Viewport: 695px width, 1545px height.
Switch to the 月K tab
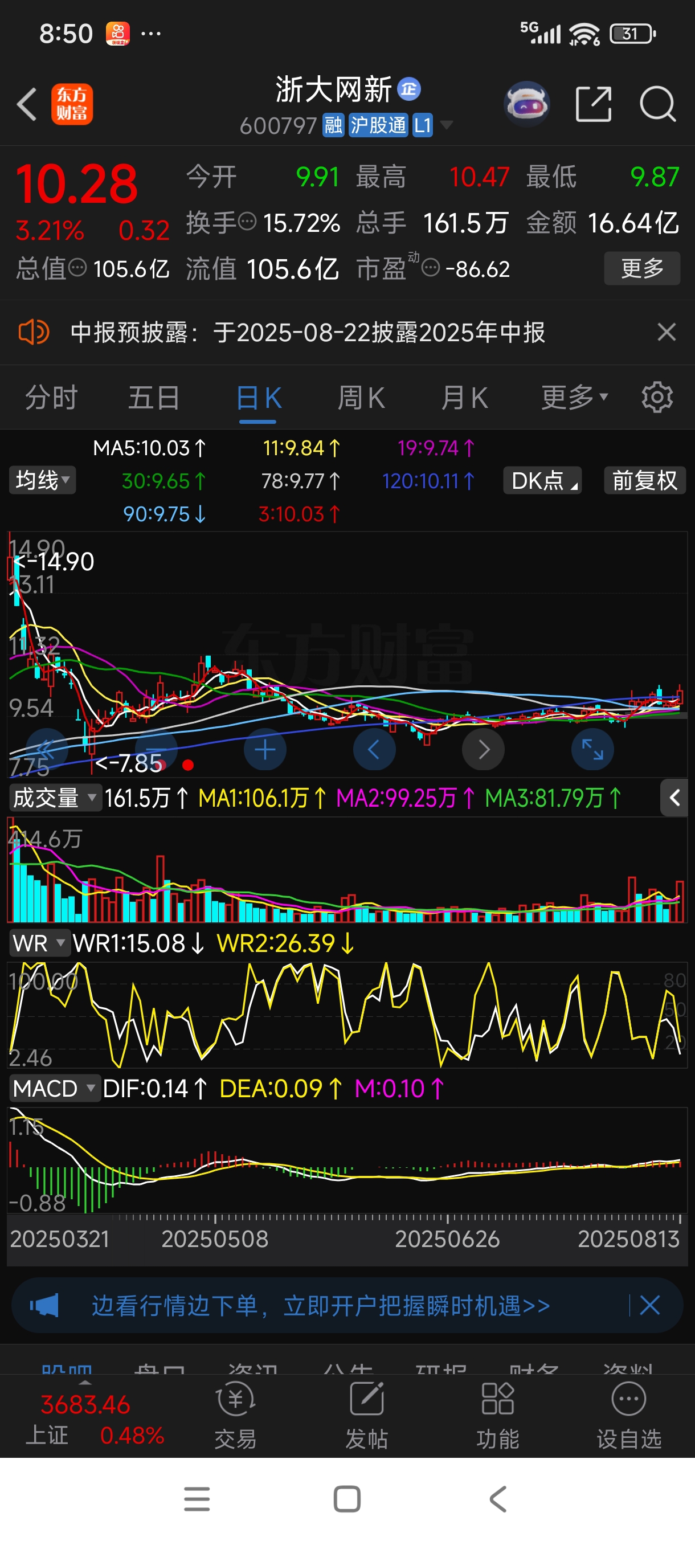point(465,398)
